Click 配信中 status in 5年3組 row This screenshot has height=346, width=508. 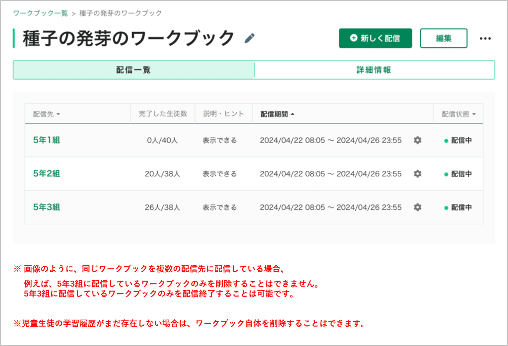coord(458,207)
